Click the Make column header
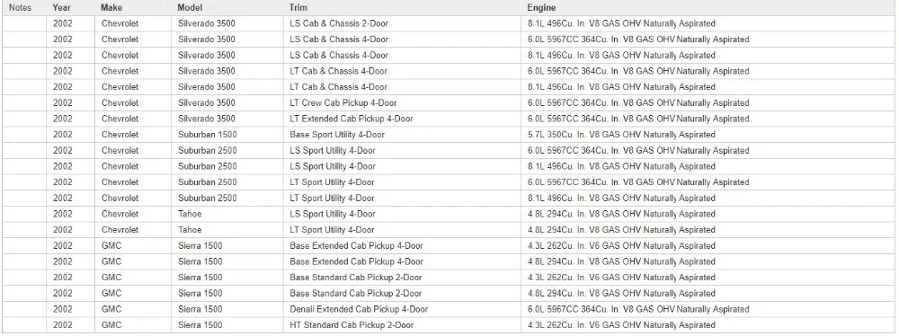Image resolution: width=899 pixels, height=336 pixels. (x=111, y=8)
